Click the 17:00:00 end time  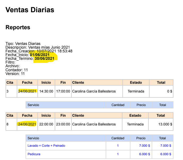tap(63, 91)
